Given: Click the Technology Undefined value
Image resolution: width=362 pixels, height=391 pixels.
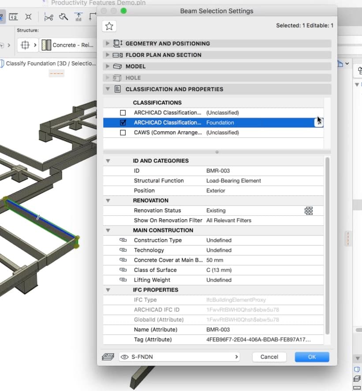Looking at the screenshot, I should click(x=219, y=250).
